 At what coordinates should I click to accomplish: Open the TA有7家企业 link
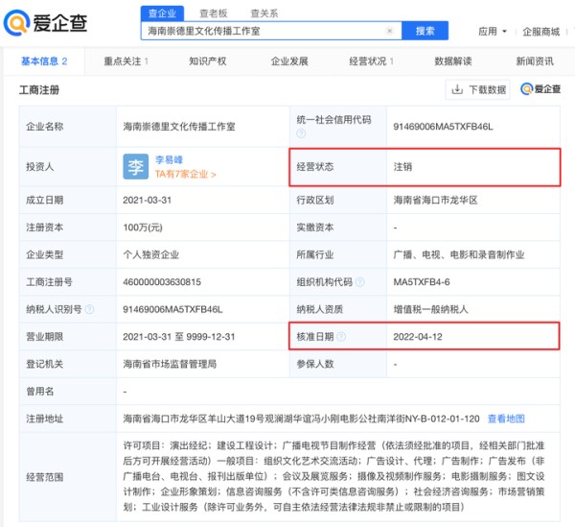[x=185, y=174]
